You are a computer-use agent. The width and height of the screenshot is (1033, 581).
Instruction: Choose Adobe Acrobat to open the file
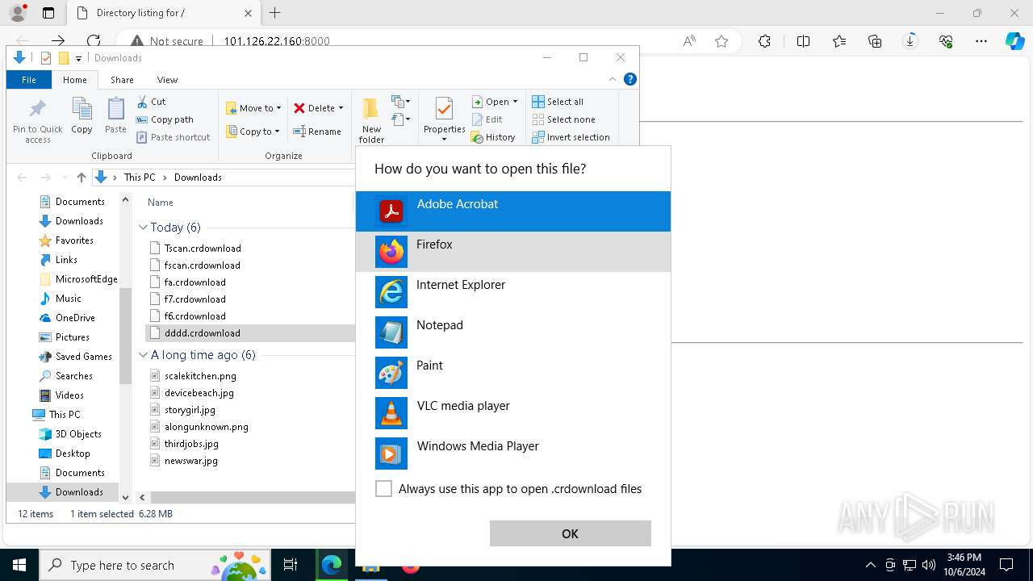pos(512,211)
